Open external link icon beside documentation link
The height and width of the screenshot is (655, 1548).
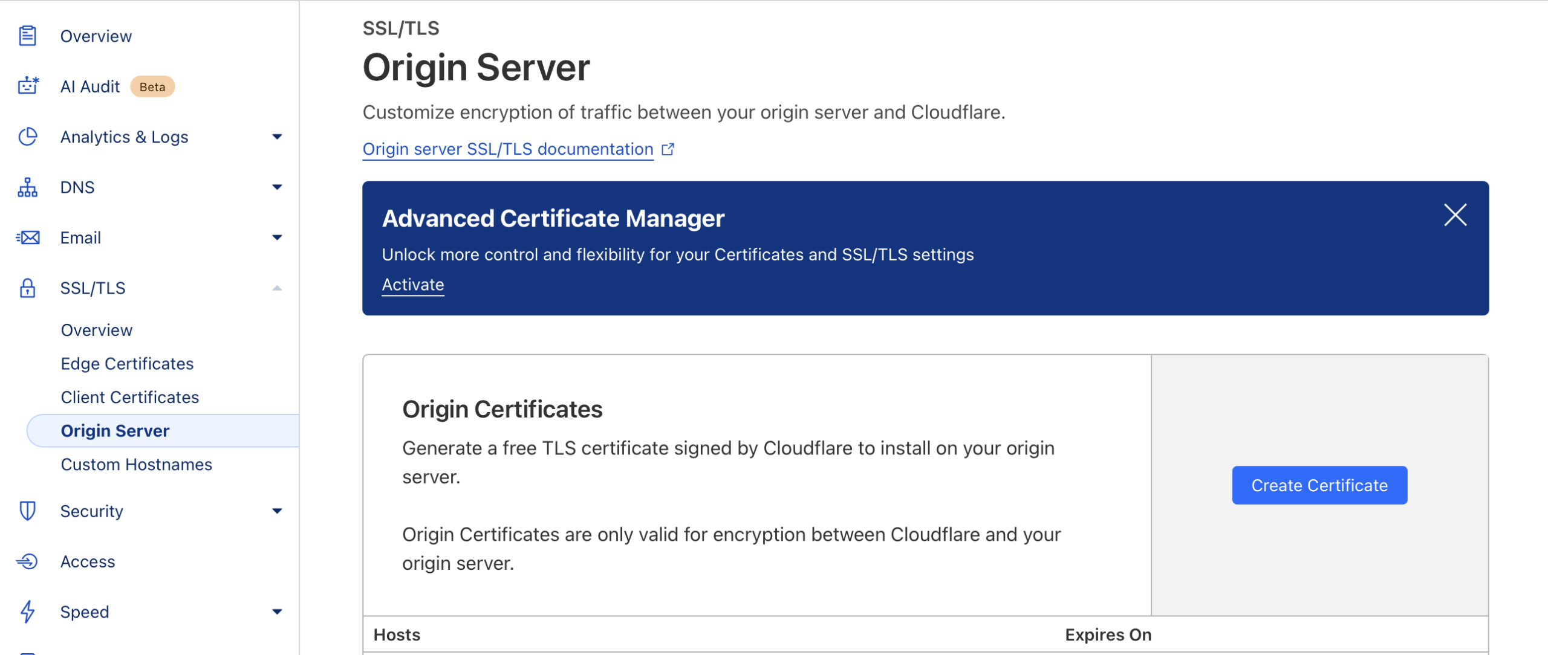coord(668,149)
